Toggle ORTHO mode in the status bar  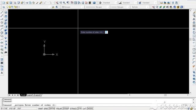pyautogui.click(x=52, y=109)
